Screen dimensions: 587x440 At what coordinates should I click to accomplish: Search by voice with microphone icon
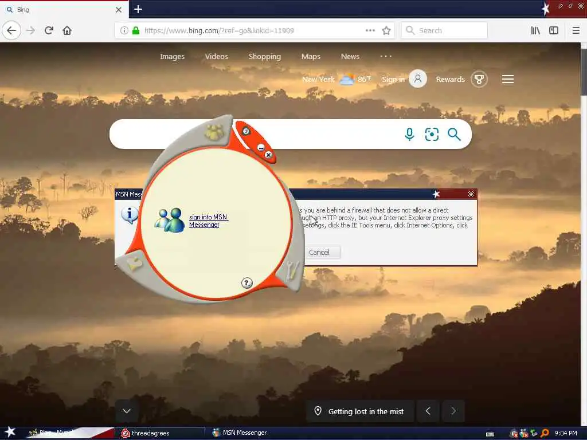pos(409,134)
